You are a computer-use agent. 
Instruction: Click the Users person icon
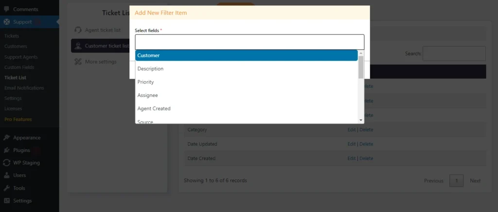pyautogui.click(x=6, y=175)
